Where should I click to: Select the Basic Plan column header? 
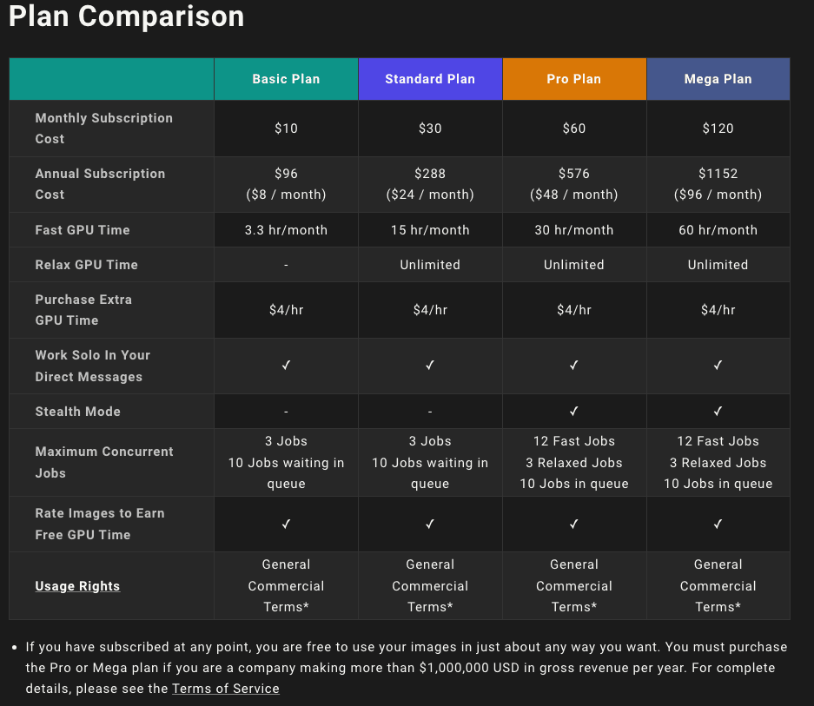click(286, 79)
